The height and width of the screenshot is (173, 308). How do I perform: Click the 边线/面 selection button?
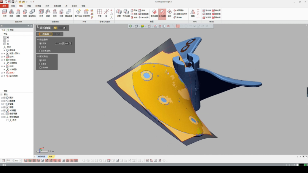(45, 34)
